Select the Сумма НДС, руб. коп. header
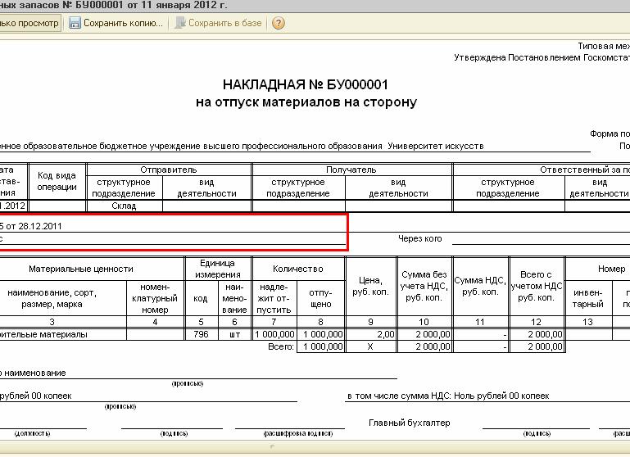The height and width of the screenshot is (457, 630). 480,287
